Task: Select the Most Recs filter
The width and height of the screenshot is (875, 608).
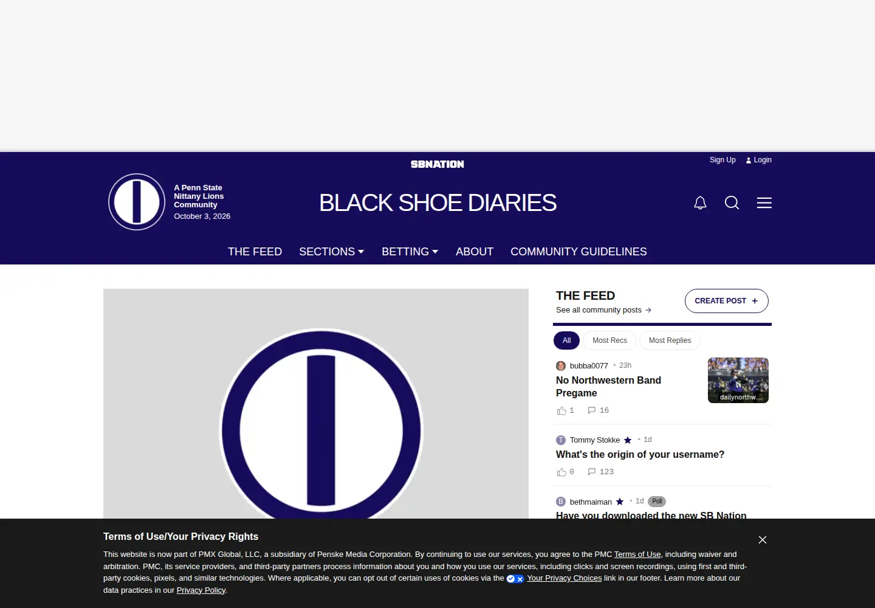Action: [x=609, y=340]
